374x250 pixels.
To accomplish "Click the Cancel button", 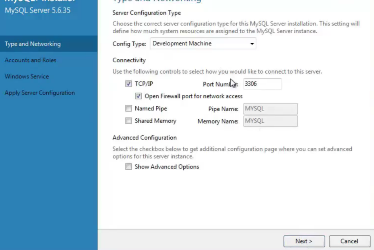I will [x=349, y=241].
